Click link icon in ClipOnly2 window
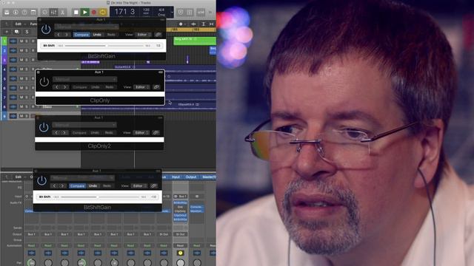Viewport: 474px width, 266px height. point(156,133)
